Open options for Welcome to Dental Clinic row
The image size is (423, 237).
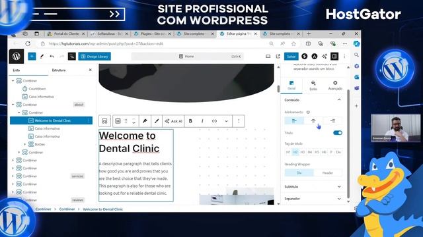89,120
